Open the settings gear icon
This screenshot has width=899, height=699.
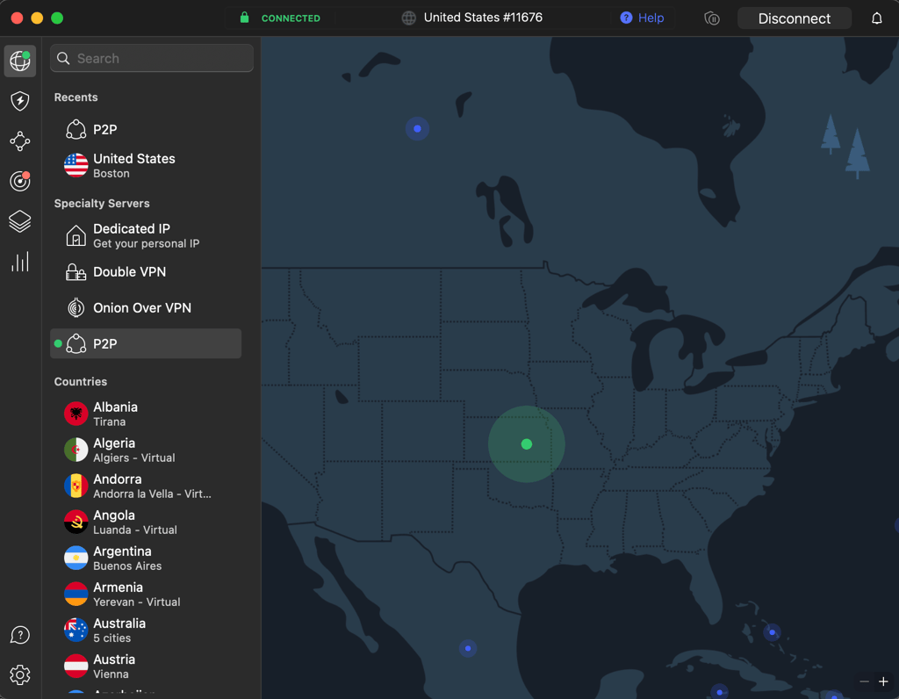coord(20,675)
